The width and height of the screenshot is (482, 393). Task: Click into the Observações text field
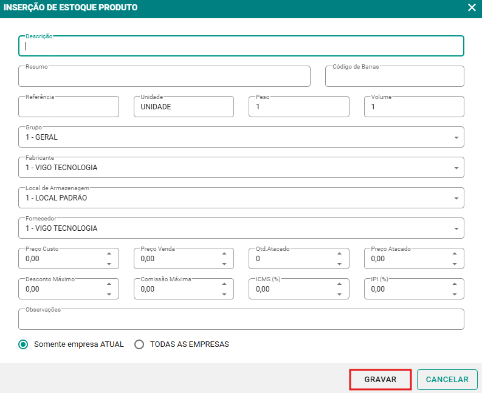pyautogui.click(x=241, y=320)
